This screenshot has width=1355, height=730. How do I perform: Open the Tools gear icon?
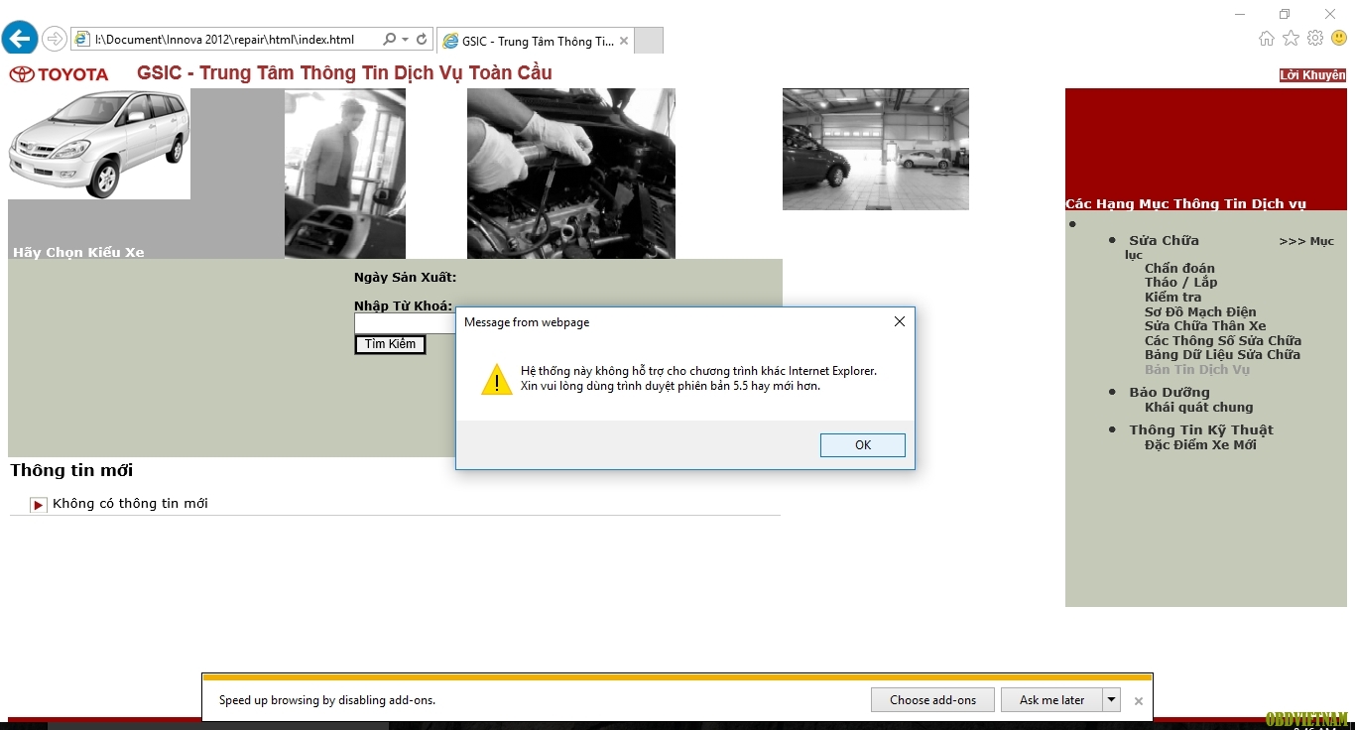[1315, 38]
